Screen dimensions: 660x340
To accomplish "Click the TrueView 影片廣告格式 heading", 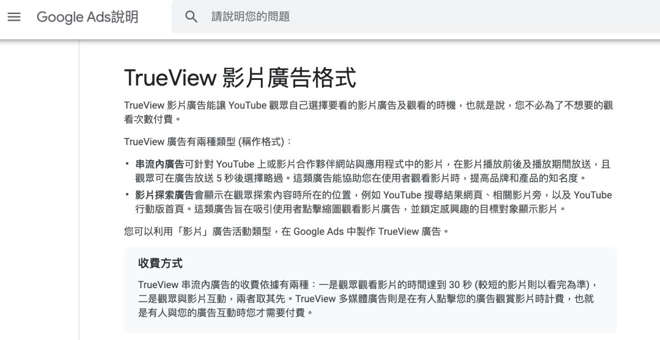I will [240, 78].
